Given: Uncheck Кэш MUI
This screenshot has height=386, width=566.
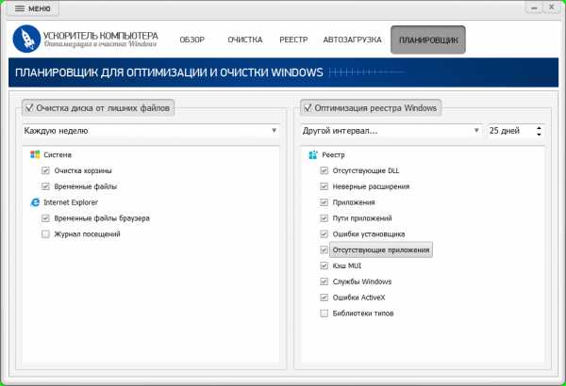Looking at the screenshot, I should tap(325, 265).
